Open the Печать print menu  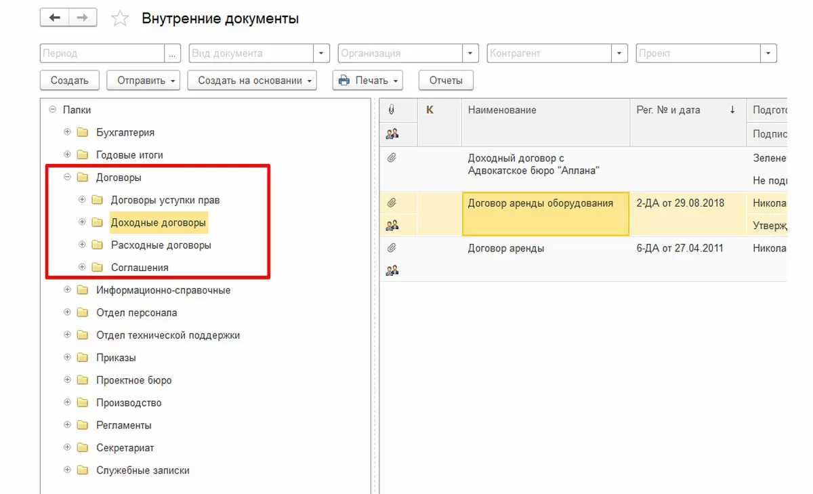pyautogui.click(x=367, y=81)
